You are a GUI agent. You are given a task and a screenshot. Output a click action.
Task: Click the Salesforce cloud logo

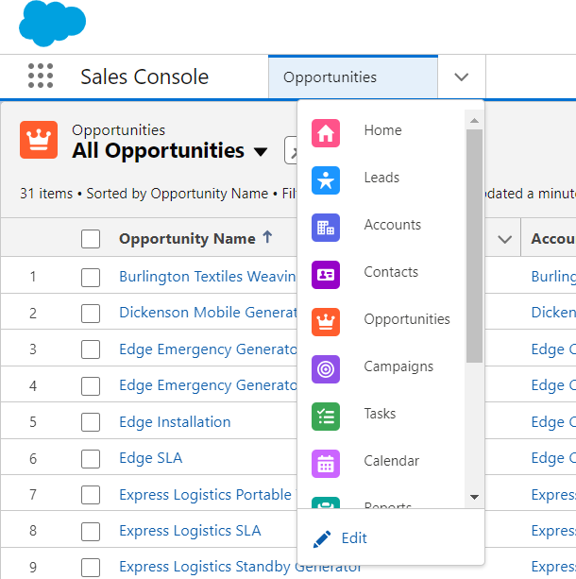coord(52,24)
